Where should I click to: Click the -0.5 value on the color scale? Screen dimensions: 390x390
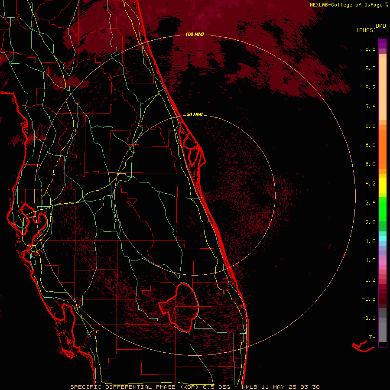point(369,299)
